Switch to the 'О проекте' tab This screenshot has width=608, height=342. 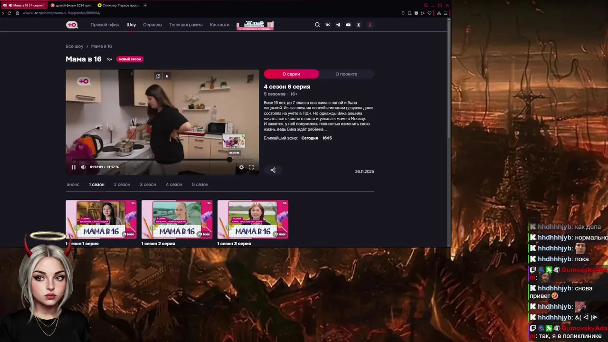[x=346, y=74]
